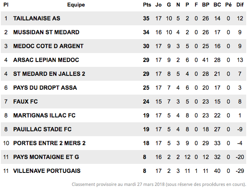Select ST MEDARD EN JALLES 2
This screenshot has width=247, height=190.
click(49, 74)
